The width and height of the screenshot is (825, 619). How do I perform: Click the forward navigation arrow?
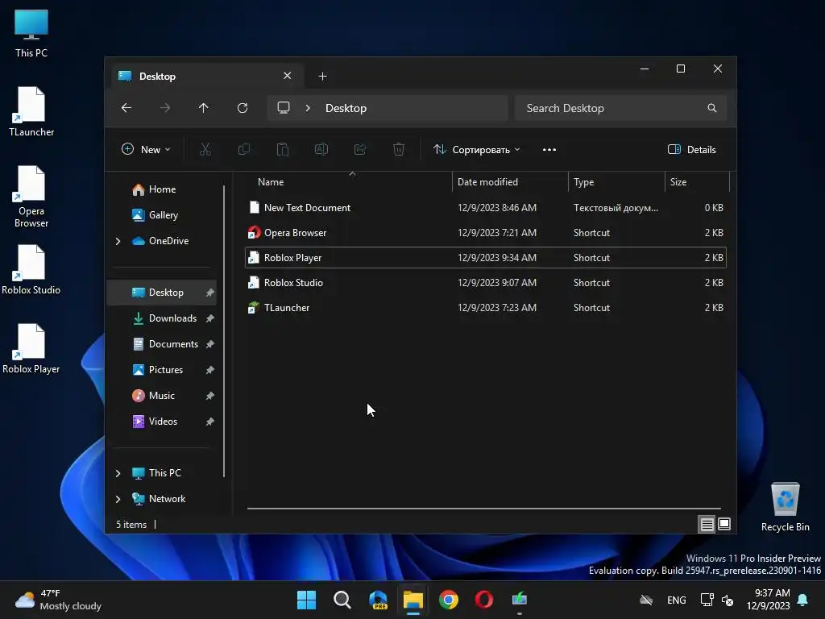(x=165, y=108)
